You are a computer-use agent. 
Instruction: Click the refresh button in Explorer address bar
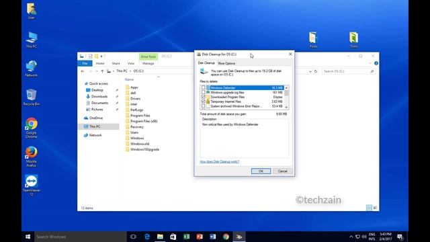tap(316, 71)
